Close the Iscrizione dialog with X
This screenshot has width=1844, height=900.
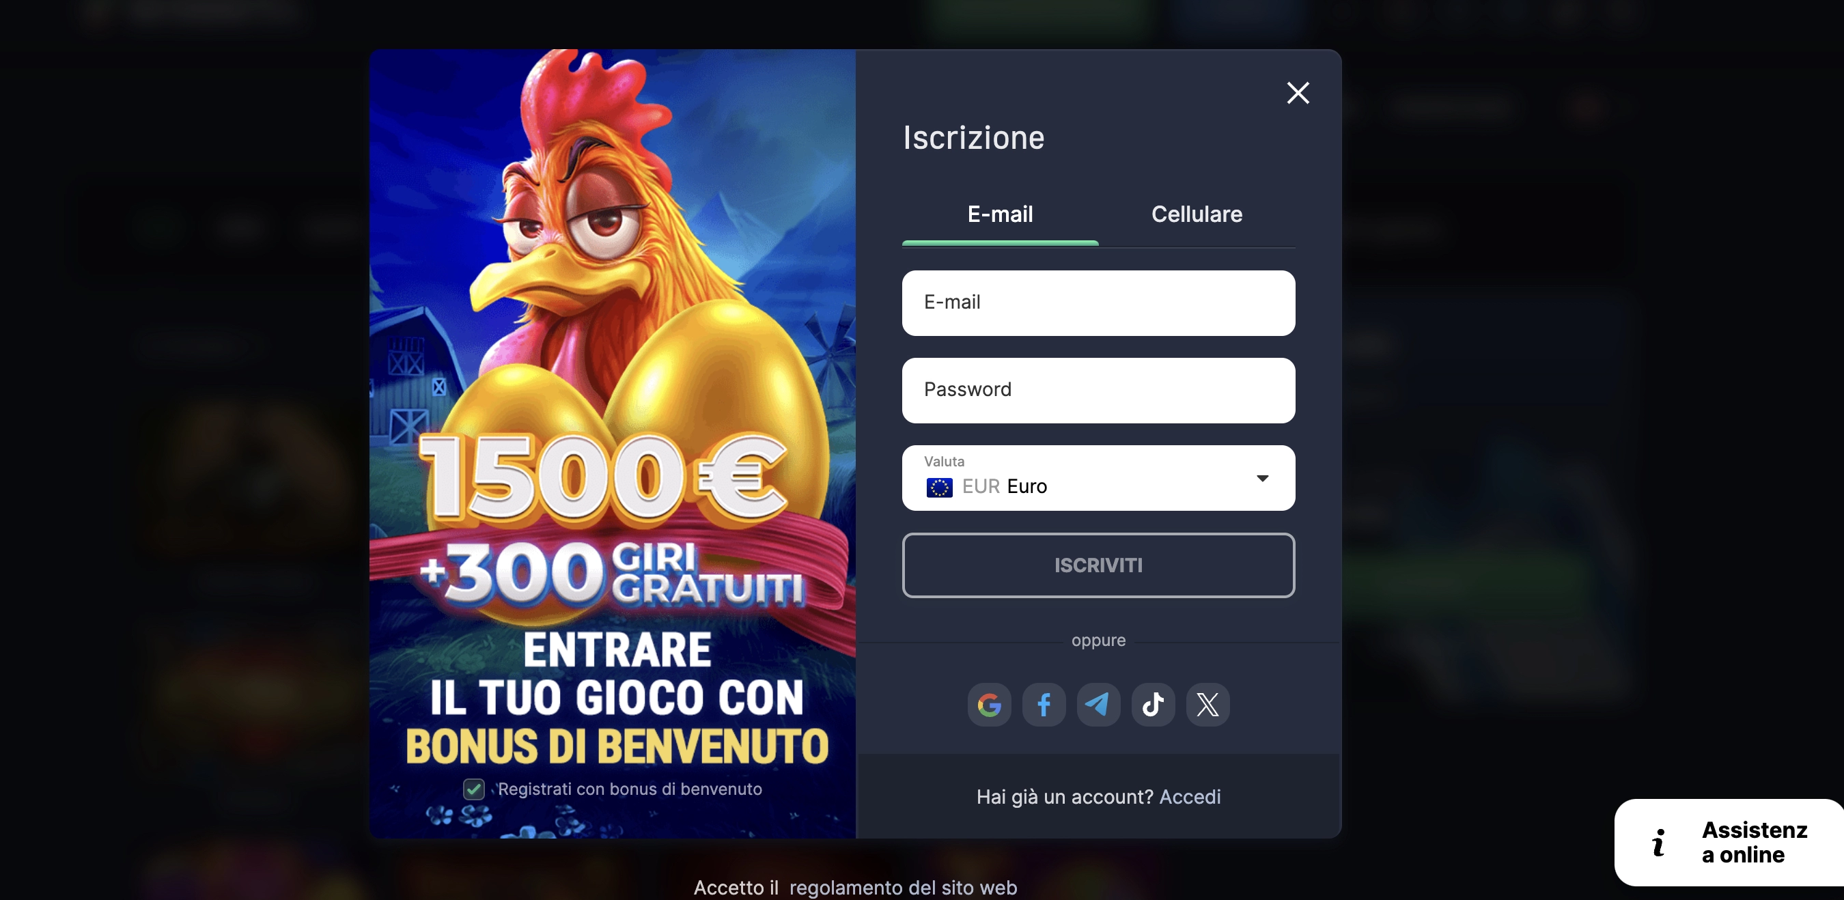tap(1298, 93)
